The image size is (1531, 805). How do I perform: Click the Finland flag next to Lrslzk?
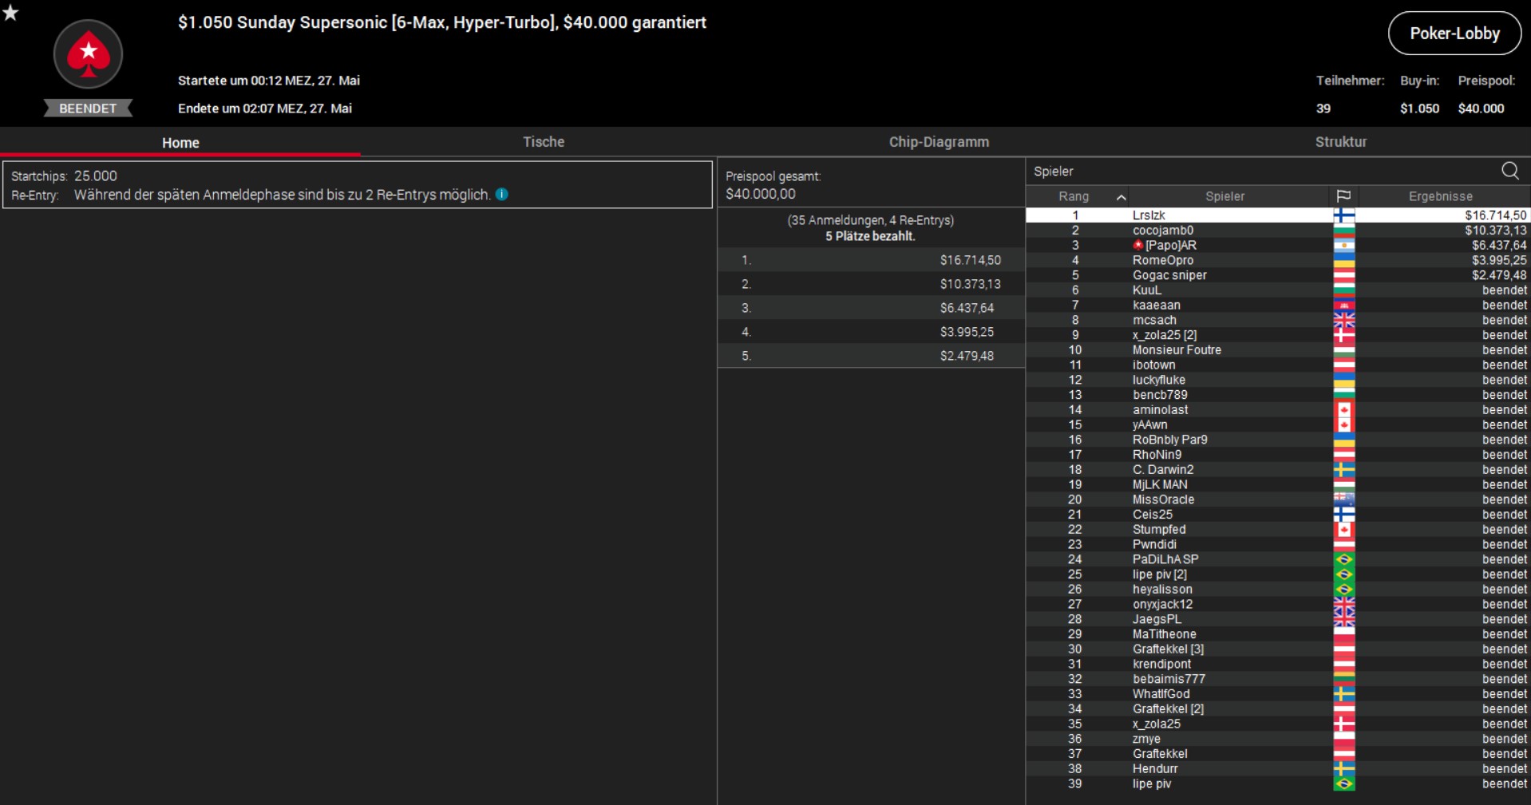1343,215
